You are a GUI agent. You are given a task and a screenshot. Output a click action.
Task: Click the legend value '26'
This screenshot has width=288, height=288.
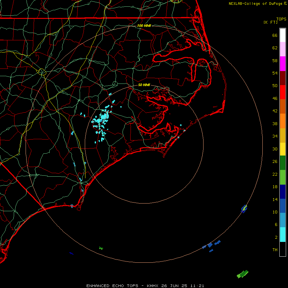coord(275,162)
